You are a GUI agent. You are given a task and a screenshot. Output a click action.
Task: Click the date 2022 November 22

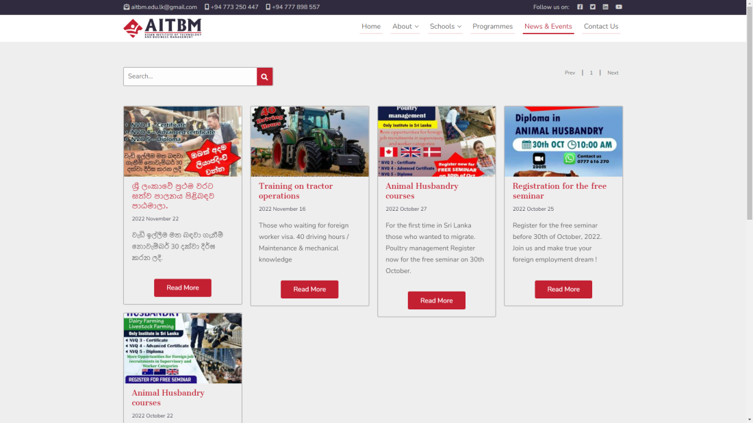pyautogui.click(x=155, y=218)
